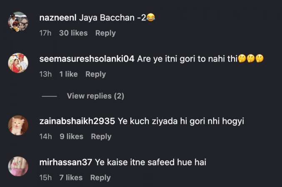282x187 pixels.
Task: View the 9 likes on zainabshaikh2935's comment
Action: coord(71,136)
